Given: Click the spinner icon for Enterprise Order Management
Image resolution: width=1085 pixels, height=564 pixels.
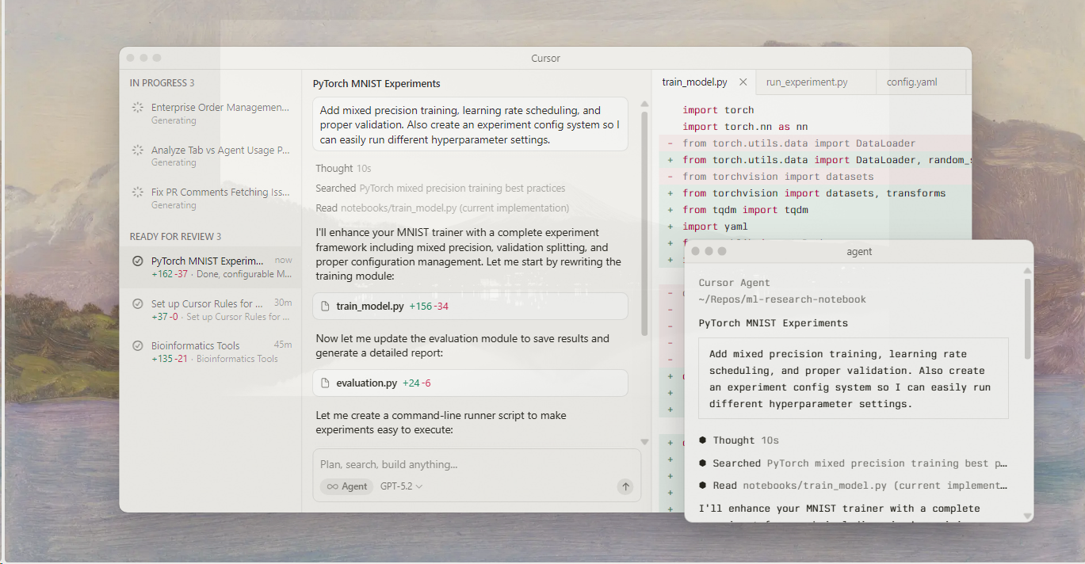Looking at the screenshot, I should (137, 108).
